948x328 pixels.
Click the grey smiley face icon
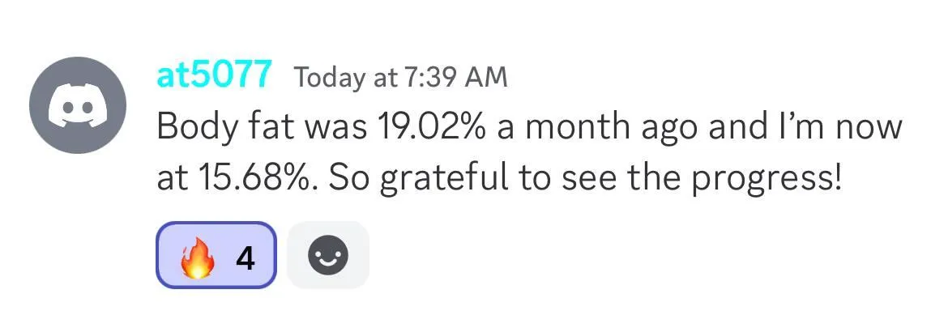[327, 255]
